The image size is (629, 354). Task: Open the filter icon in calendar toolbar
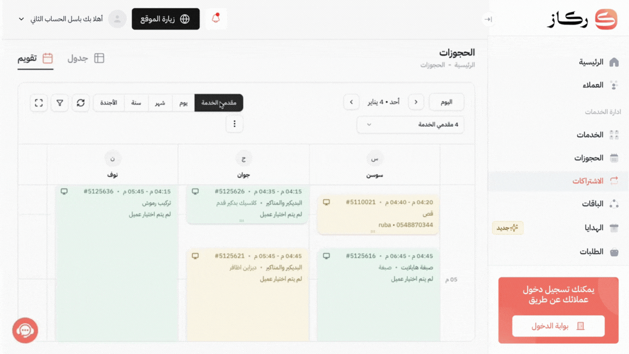(x=60, y=103)
